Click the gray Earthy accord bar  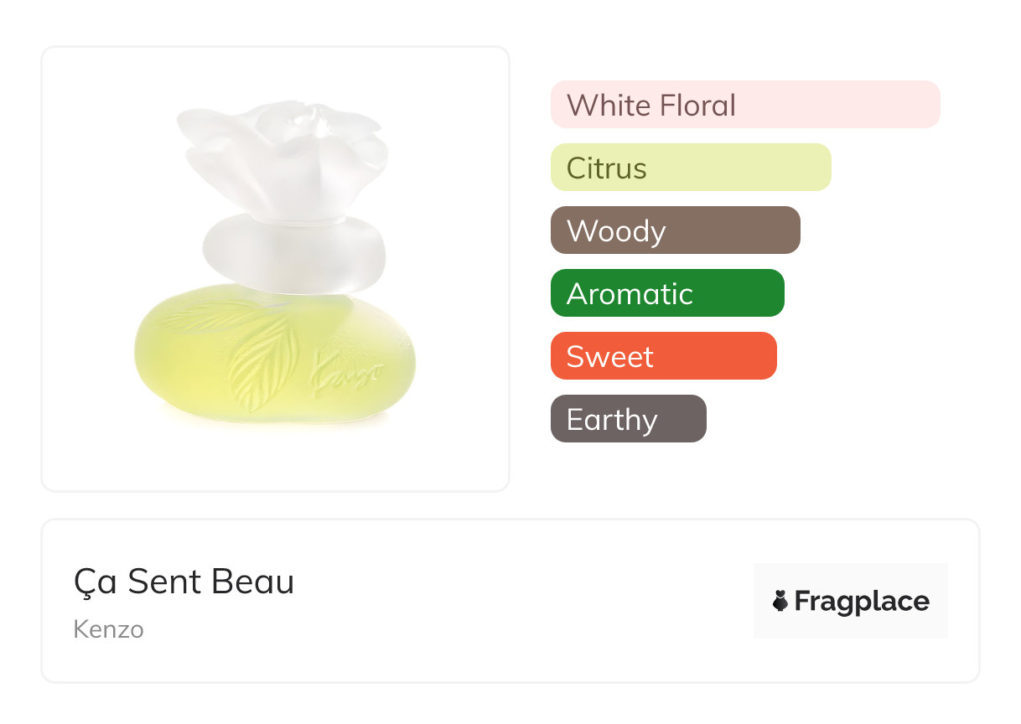point(628,419)
